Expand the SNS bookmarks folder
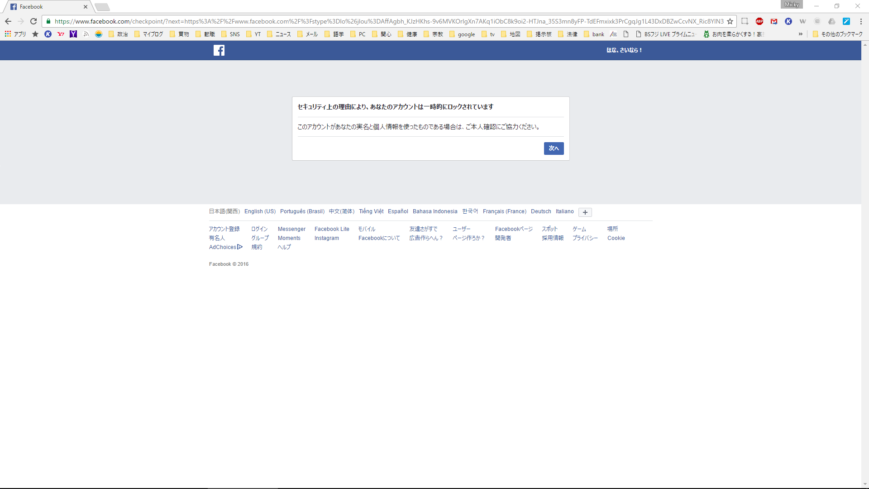The height and width of the screenshot is (489, 869). coord(230,34)
